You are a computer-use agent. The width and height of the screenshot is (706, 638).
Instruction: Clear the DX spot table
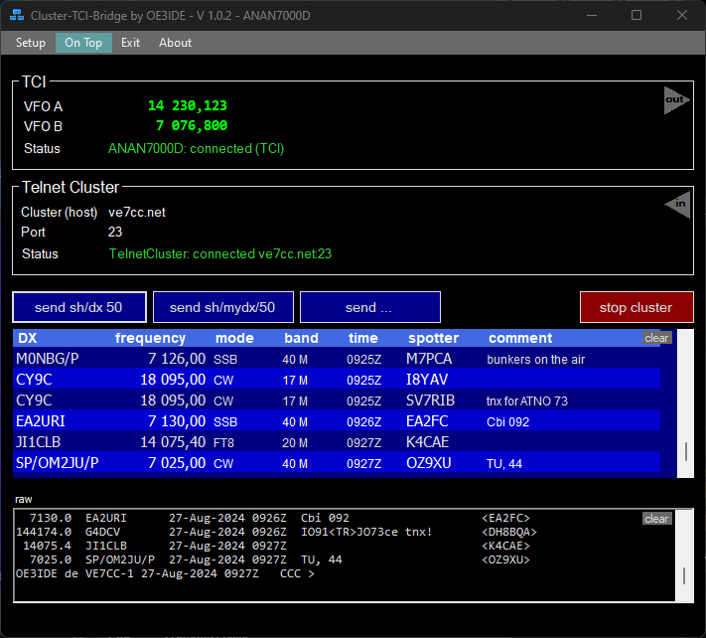click(656, 338)
